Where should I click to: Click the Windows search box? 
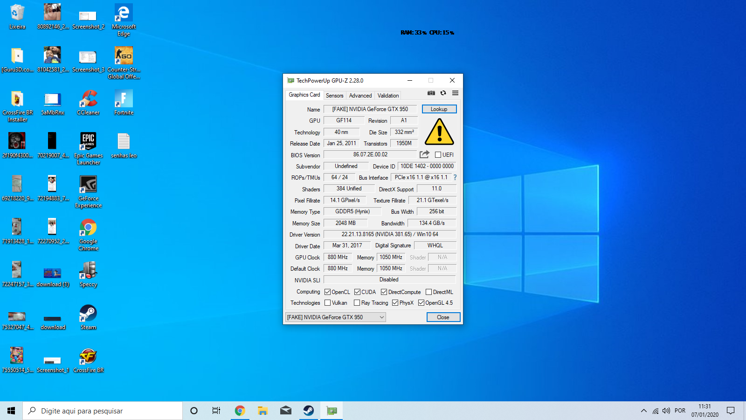click(103, 411)
